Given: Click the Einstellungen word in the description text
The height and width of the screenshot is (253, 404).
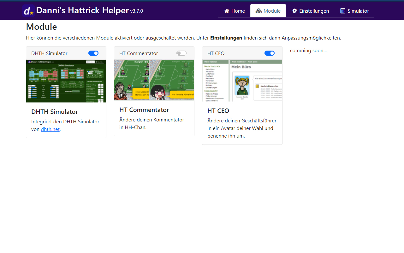Looking at the screenshot, I should 226,38.
